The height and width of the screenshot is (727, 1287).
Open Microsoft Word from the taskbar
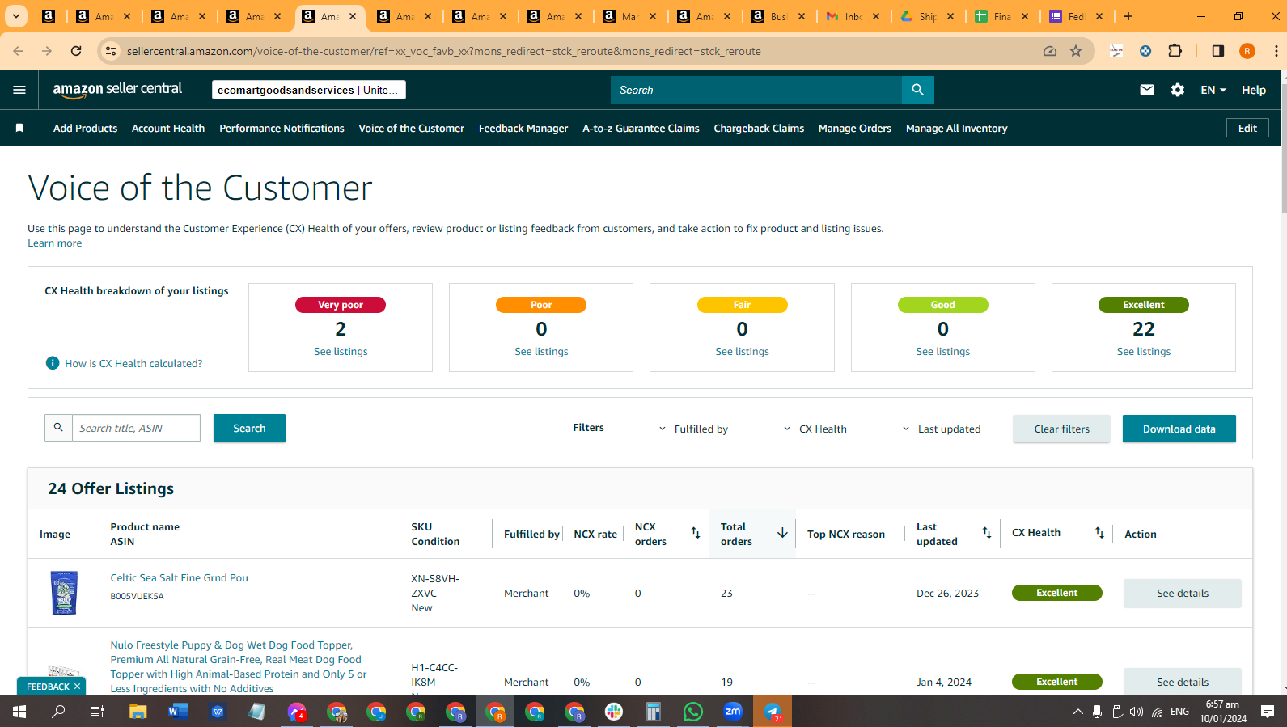tap(178, 712)
